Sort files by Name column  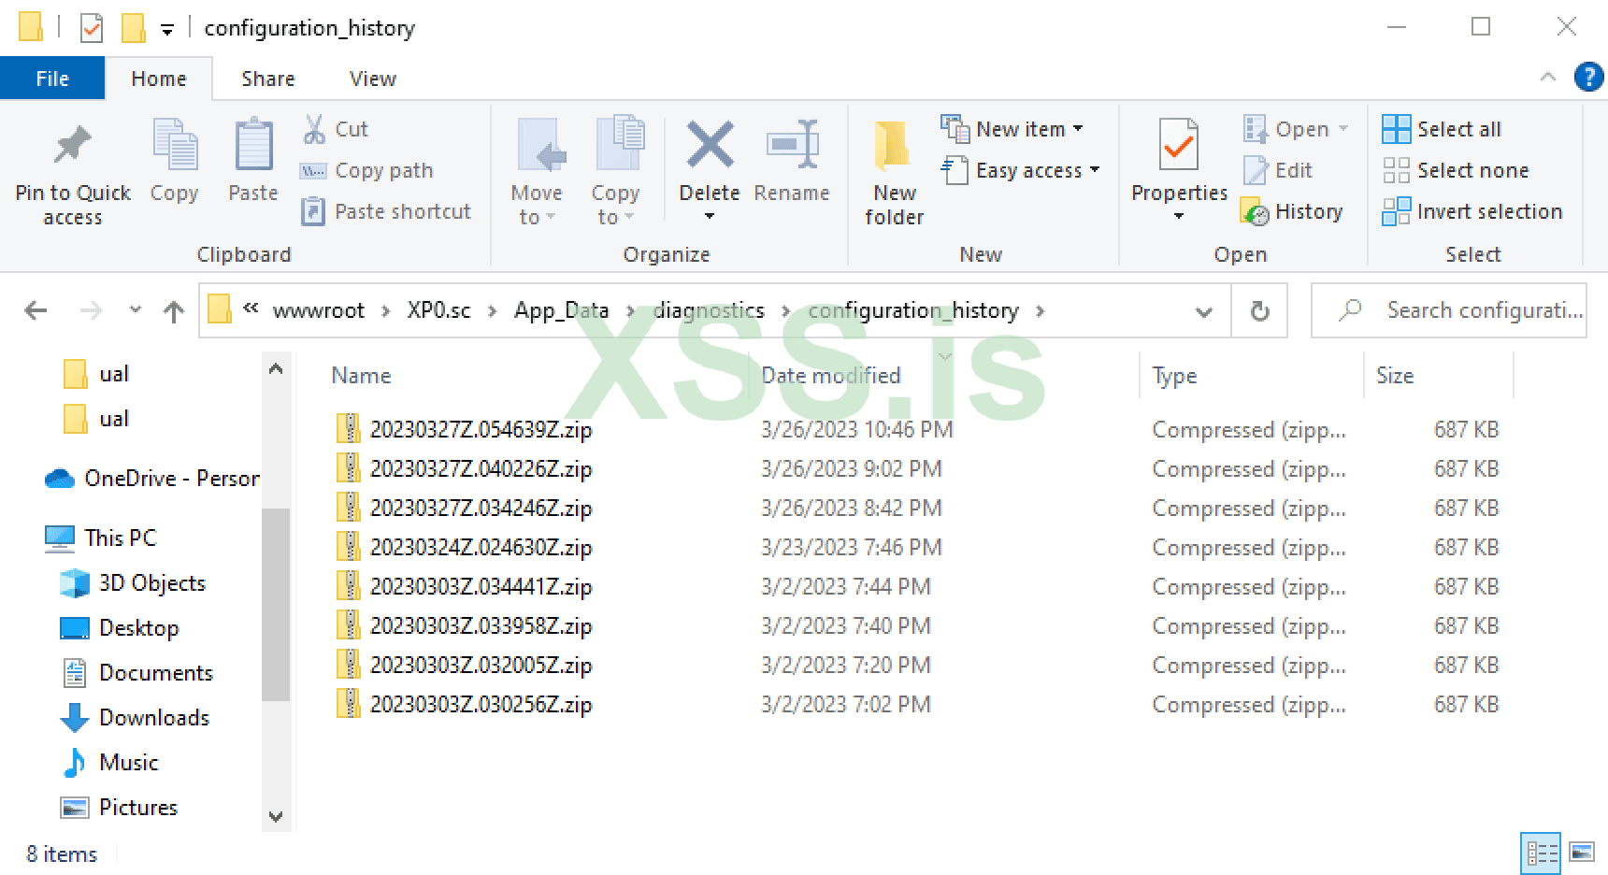[x=361, y=376]
